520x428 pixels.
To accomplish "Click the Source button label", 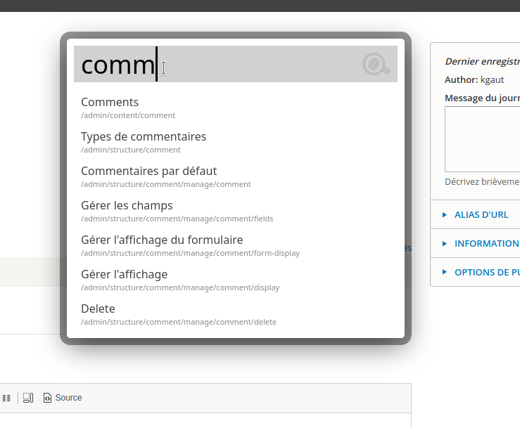I will [68, 398].
